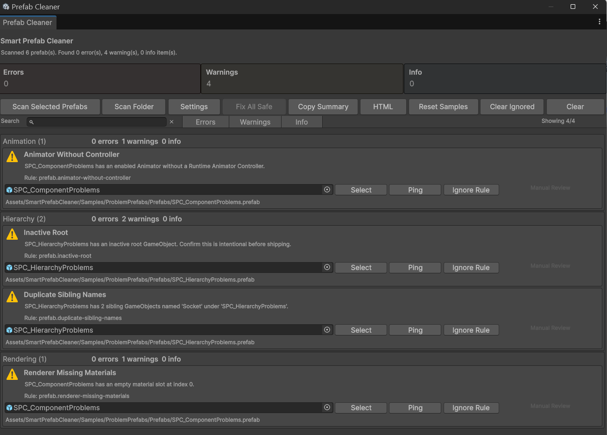607x435 pixels.
Task: Collapse the Animation (1) category header
Action: pos(24,141)
